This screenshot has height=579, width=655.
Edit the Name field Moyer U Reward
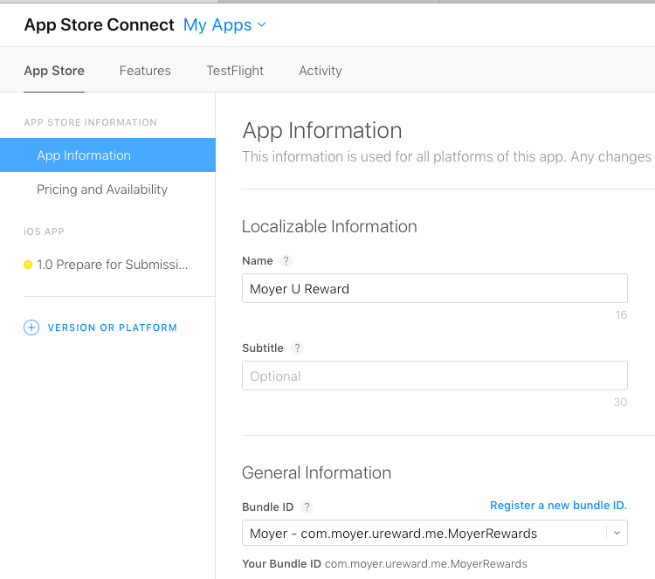coord(434,288)
